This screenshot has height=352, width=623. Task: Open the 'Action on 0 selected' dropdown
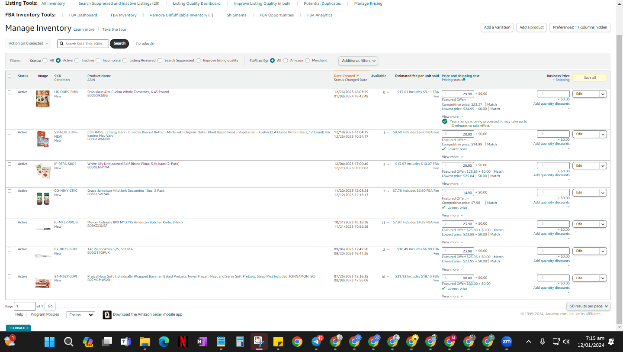coord(28,43)
